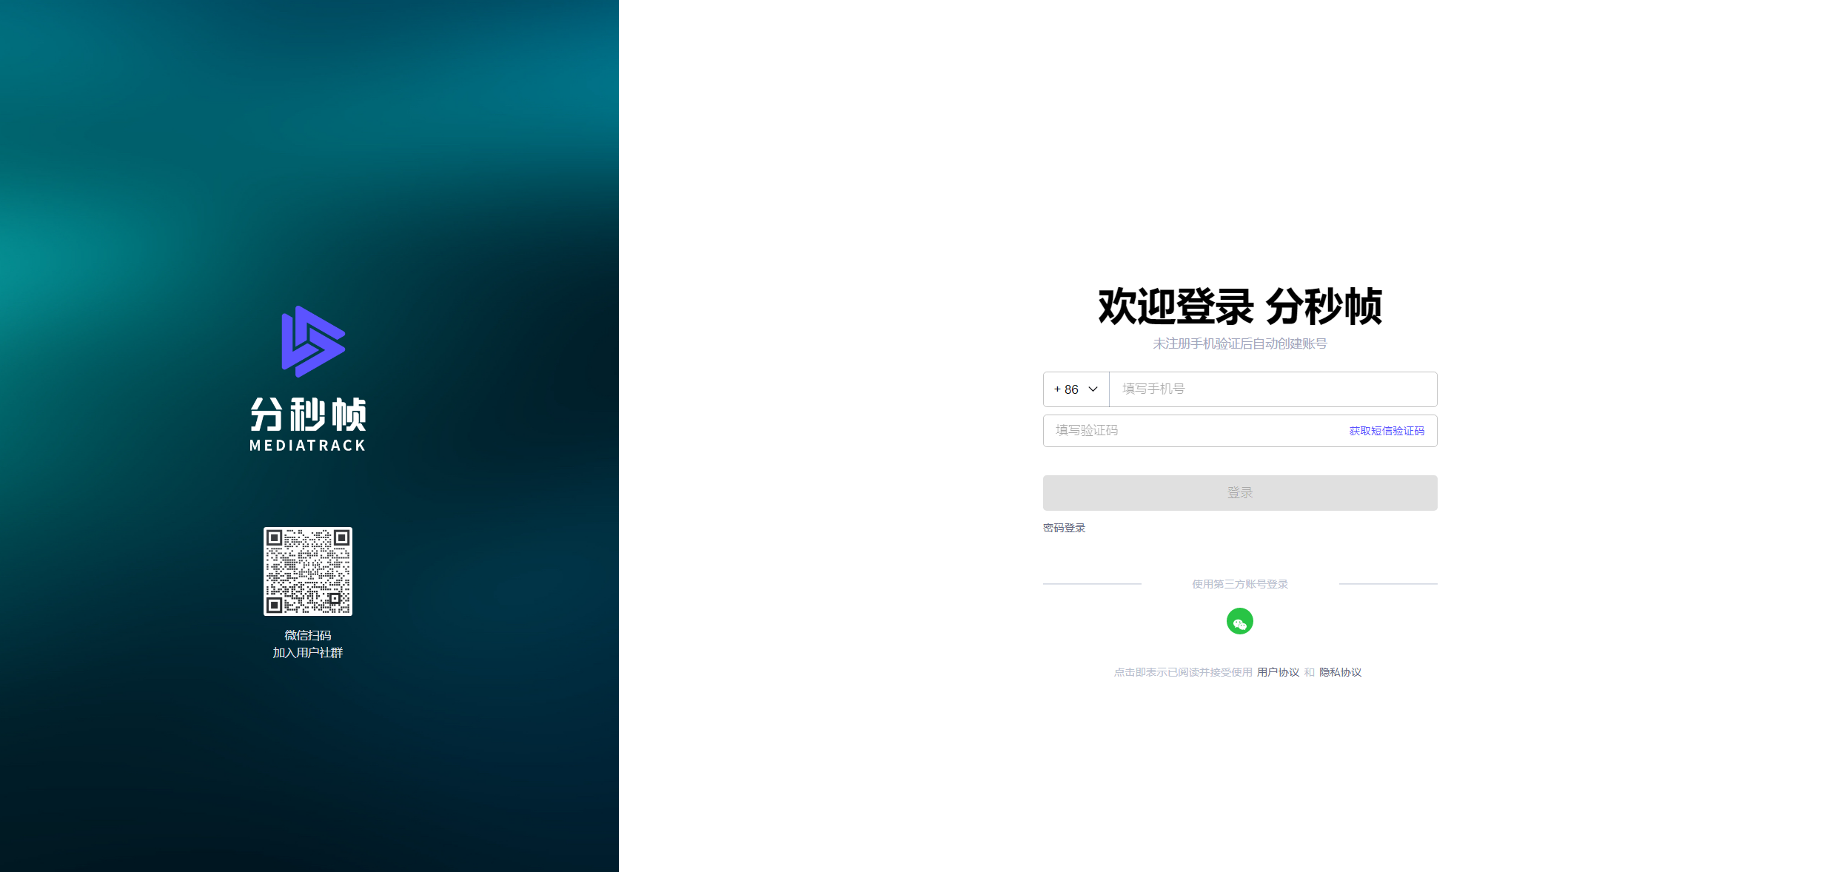Open the +86 country code dropdown
The height and width of the screenshot is (872, 1833).
pos(1076,389)
